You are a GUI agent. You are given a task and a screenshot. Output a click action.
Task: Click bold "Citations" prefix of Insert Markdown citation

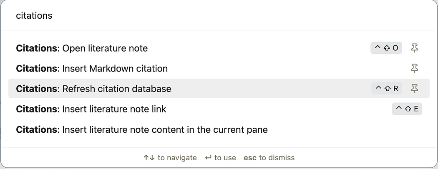[x=36, y=68]
